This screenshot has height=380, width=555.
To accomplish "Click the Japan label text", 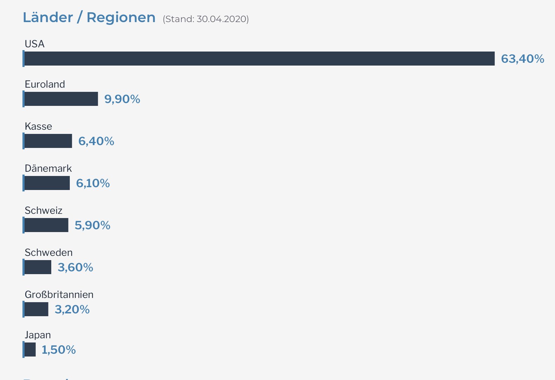I will (38, 335).
